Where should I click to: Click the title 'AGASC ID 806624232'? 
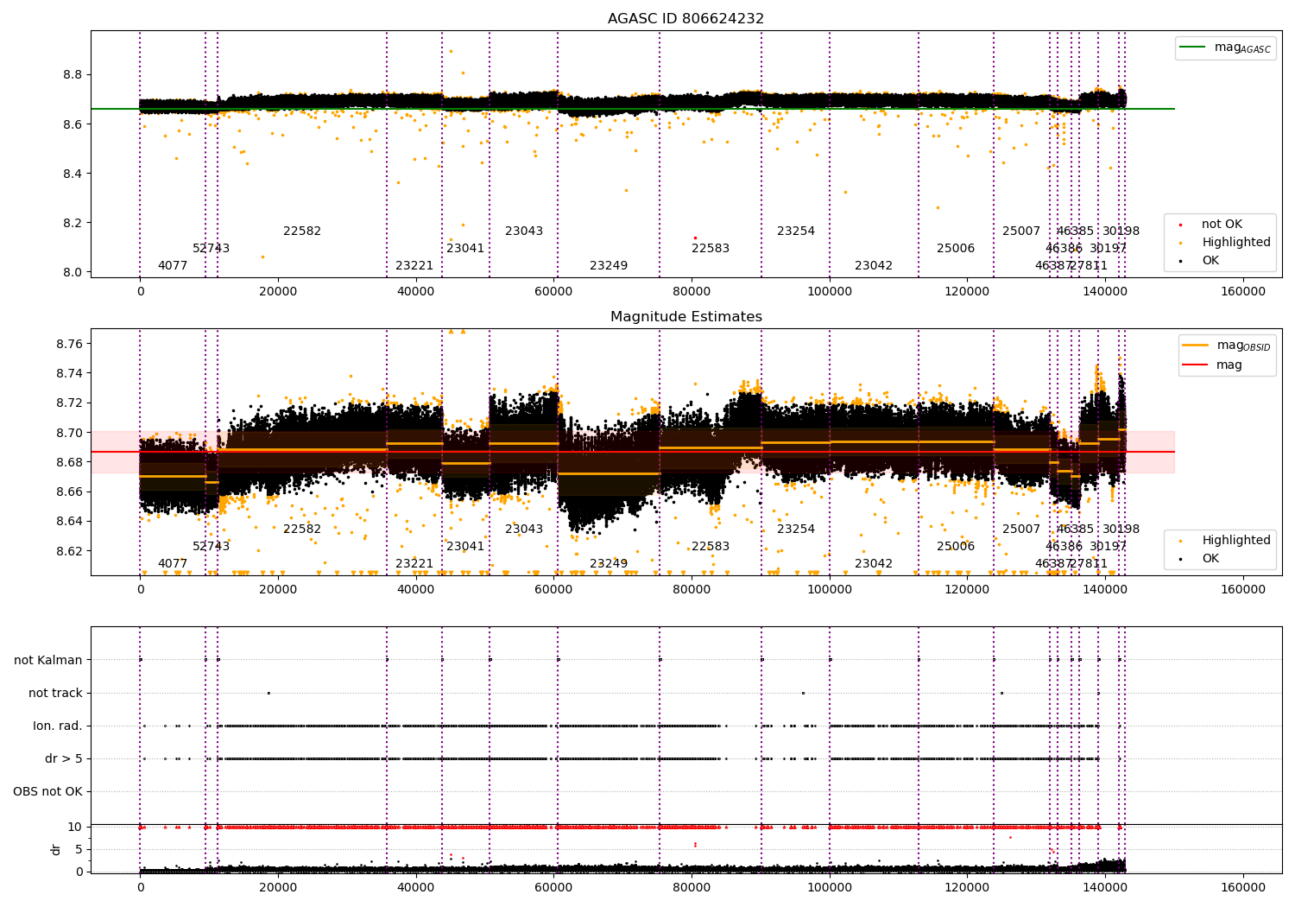tap(685, 19)
